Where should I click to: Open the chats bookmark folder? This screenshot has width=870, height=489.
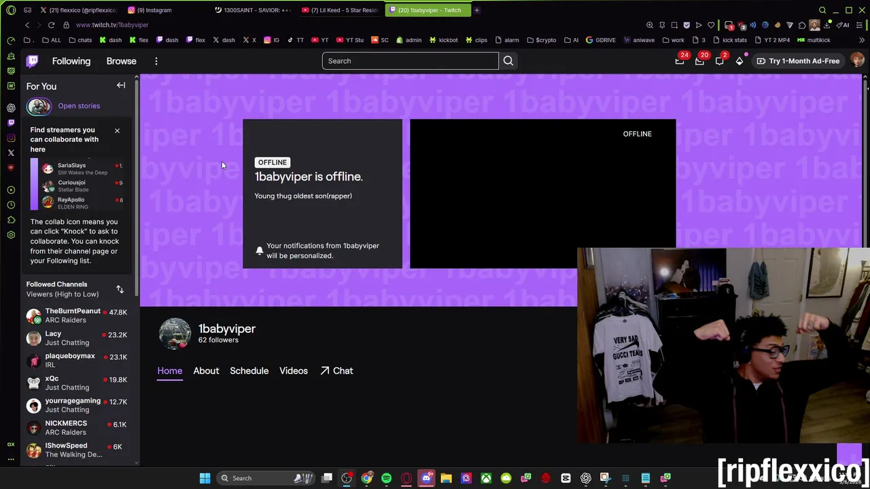[80, 40]
